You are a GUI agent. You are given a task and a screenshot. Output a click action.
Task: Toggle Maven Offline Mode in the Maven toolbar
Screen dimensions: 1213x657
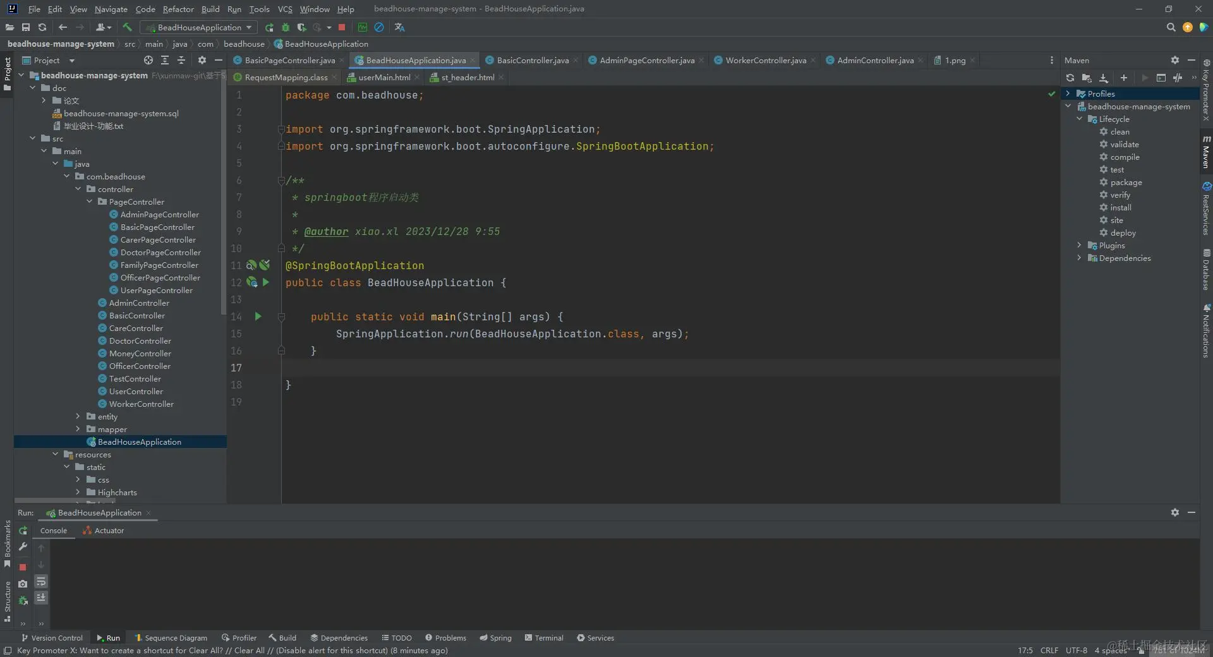(1177, 78)
